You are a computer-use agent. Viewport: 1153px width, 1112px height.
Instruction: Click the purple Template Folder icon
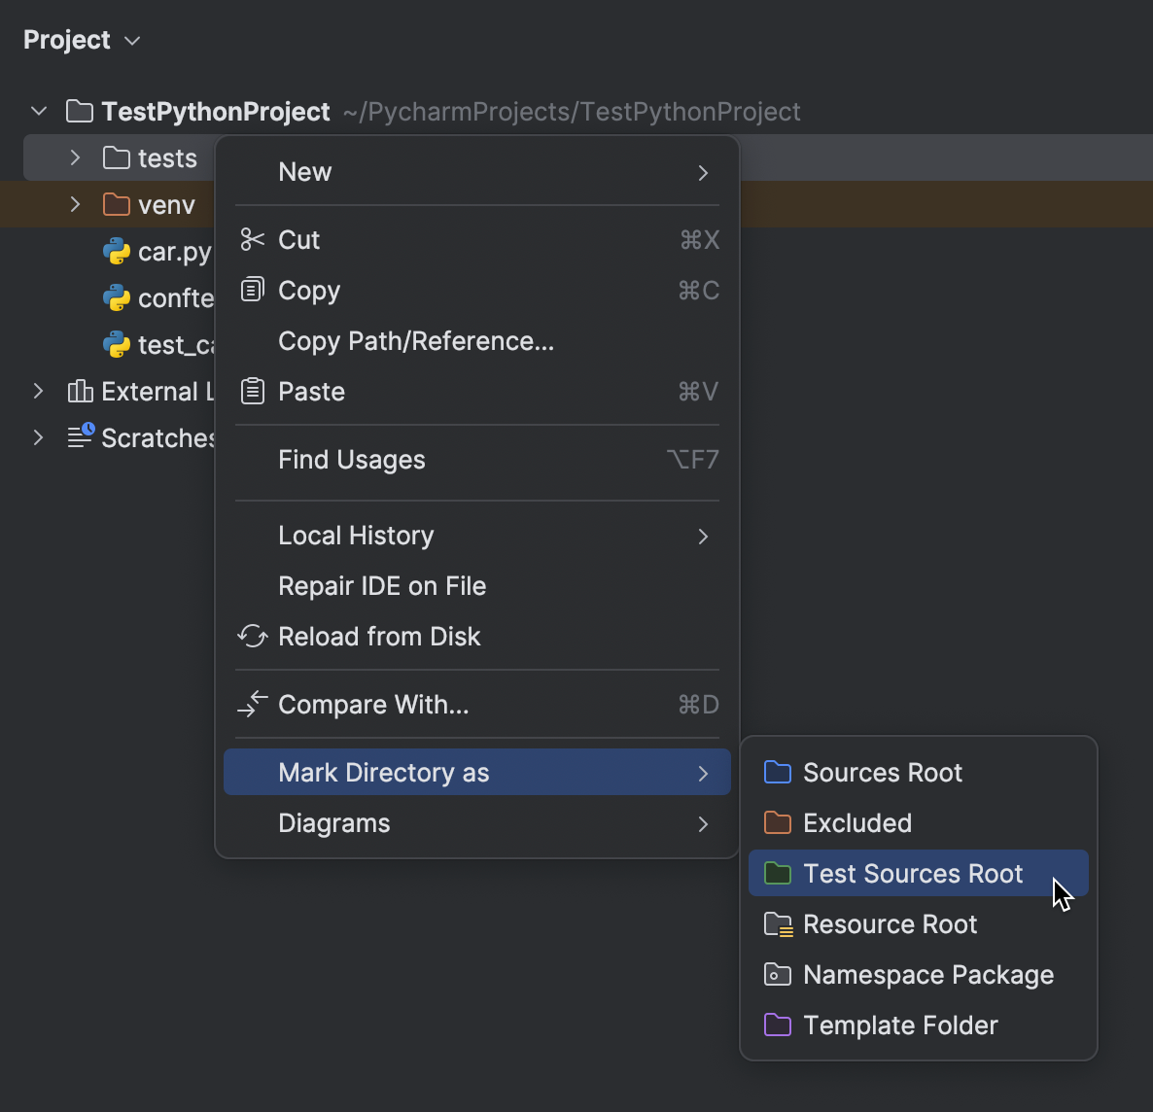(777, 1025)
